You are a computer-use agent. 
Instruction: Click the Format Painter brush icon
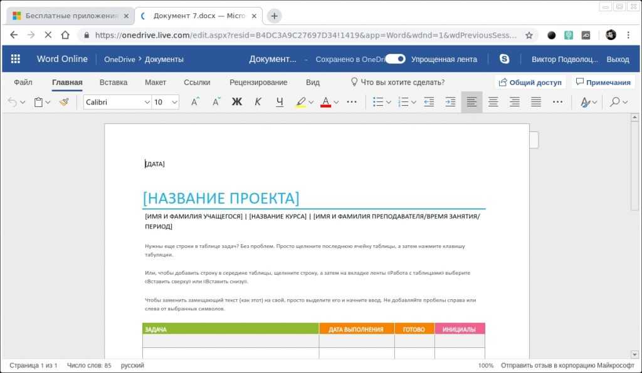click(64, 102)
